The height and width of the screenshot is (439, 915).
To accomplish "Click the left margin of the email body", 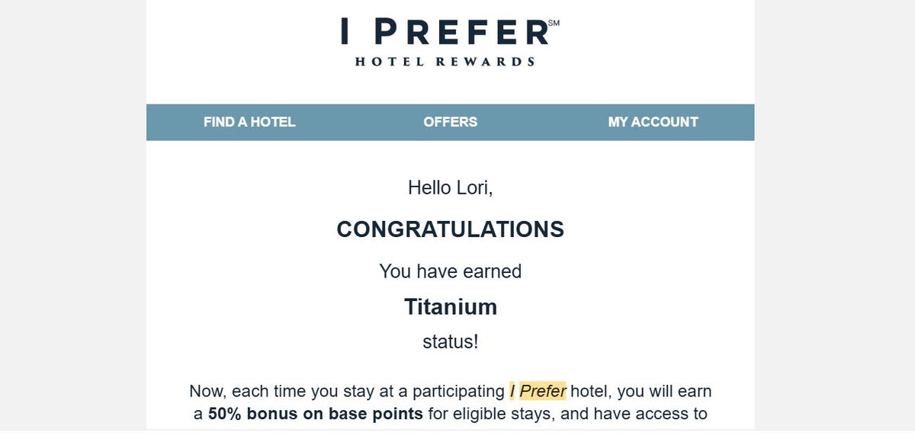I will click(164, 267).
